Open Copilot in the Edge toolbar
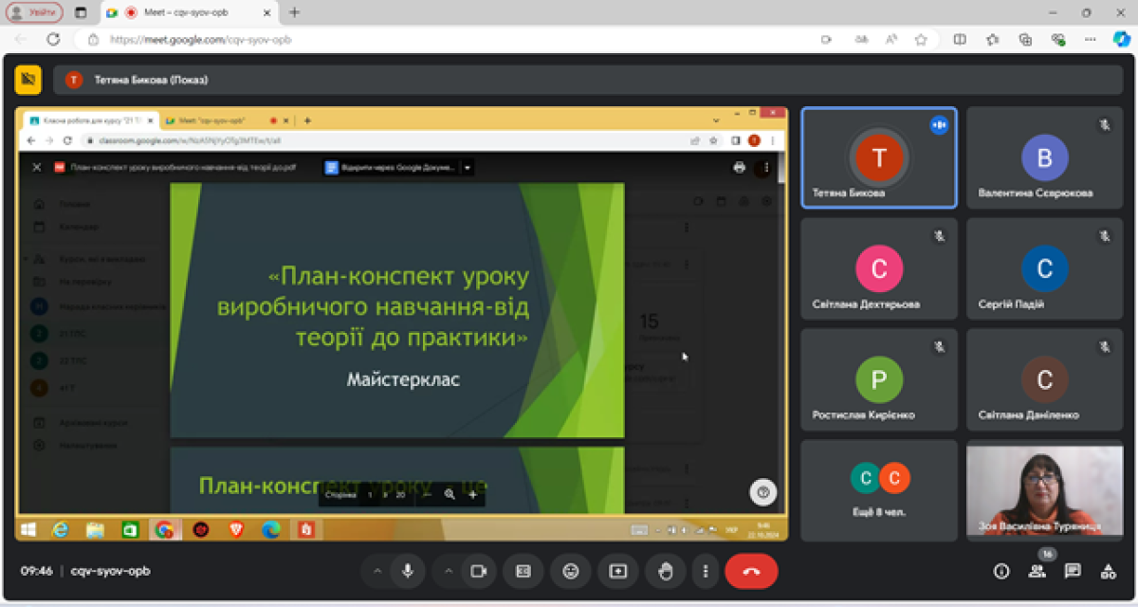 coord(1121,39)
